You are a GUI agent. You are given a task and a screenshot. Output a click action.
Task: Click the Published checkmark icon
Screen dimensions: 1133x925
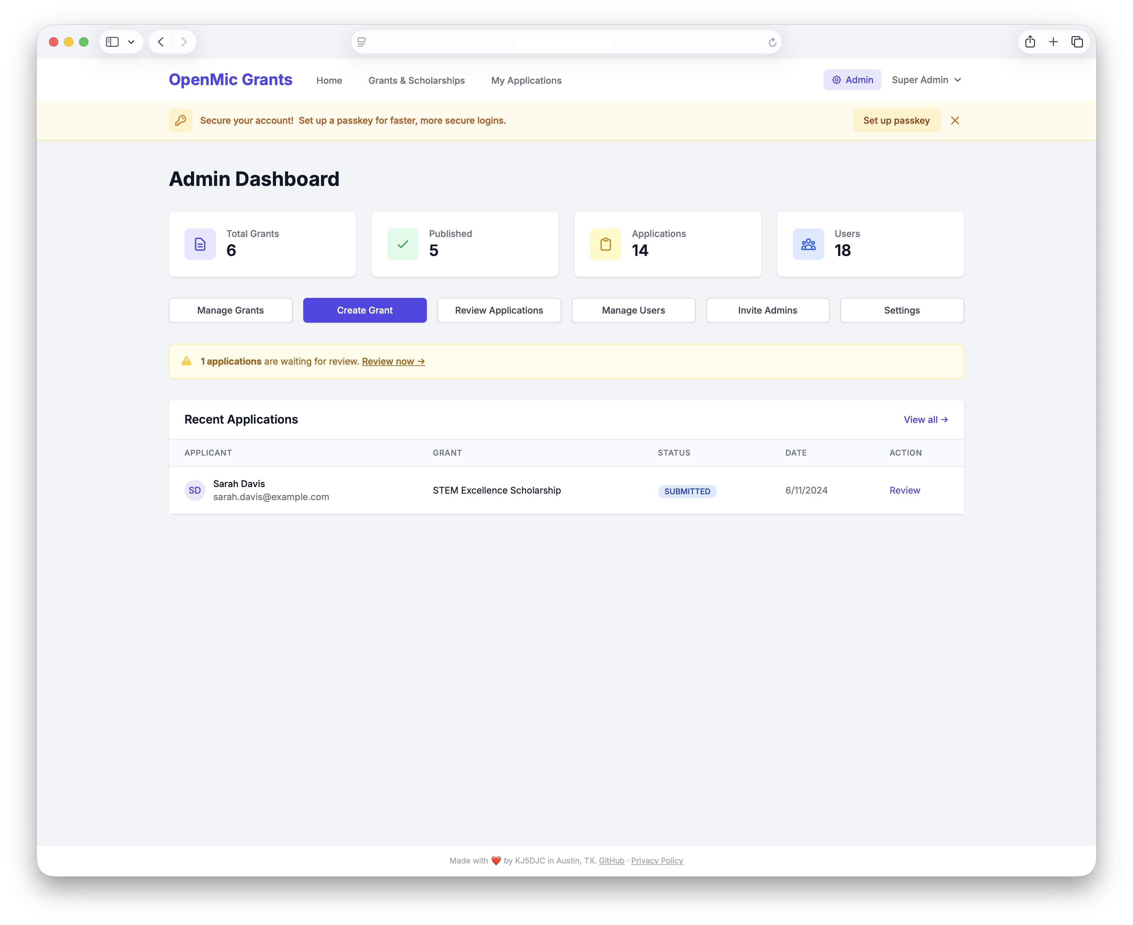coord(403,244)
